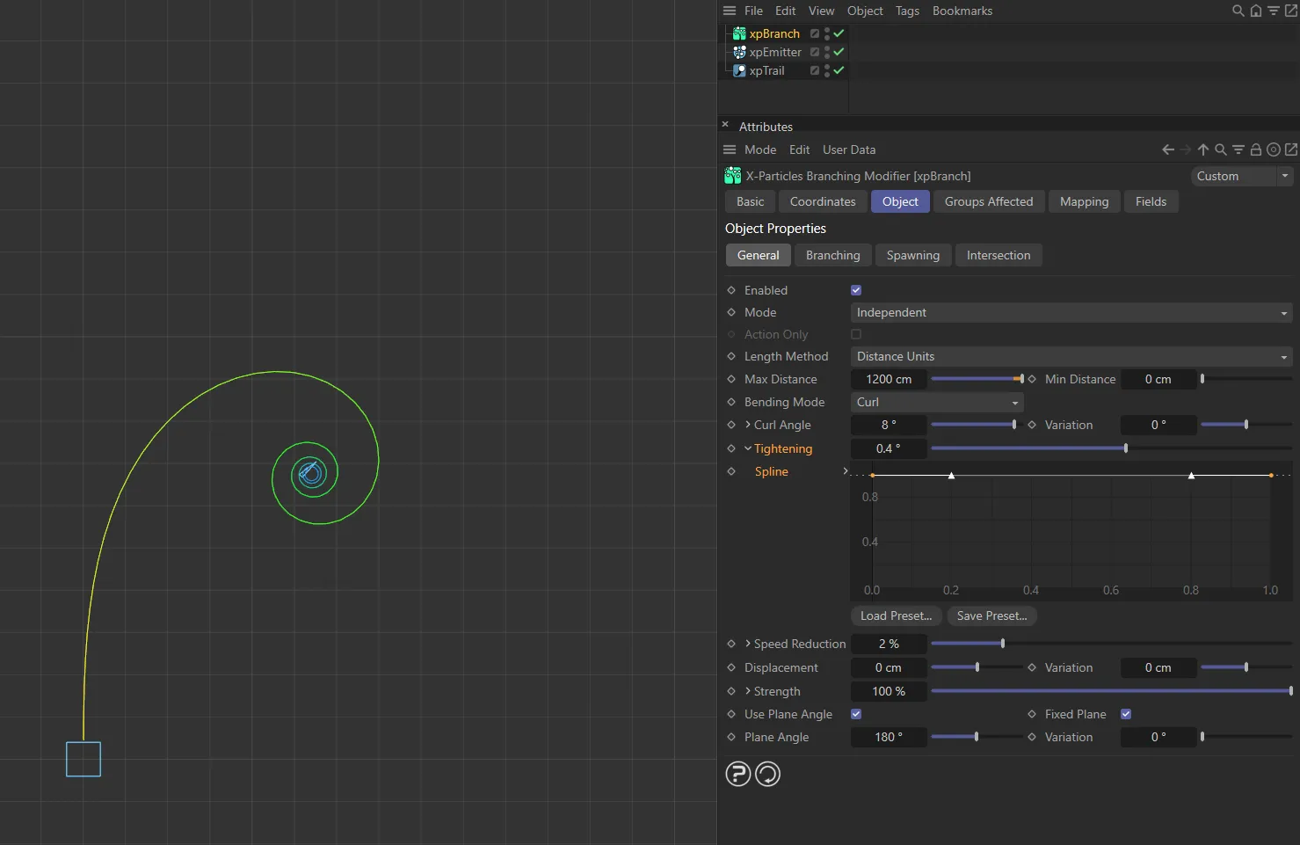Click the Object Manager search icon
The image size is (1300, 845).
pos(1238,11)
